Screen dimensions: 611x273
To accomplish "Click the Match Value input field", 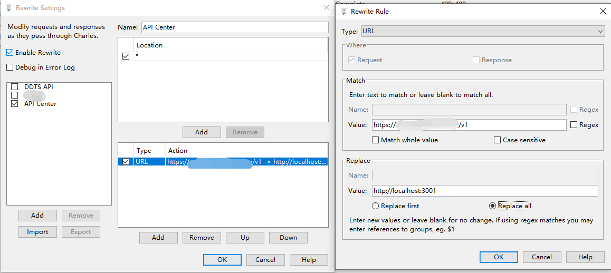I will (x=469, y=125).
